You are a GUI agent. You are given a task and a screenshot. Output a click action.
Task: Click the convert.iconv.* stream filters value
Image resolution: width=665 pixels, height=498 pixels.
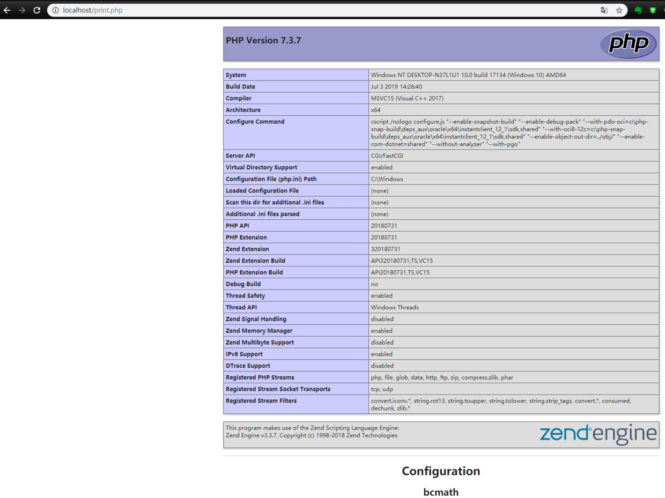tap(501, 405)
